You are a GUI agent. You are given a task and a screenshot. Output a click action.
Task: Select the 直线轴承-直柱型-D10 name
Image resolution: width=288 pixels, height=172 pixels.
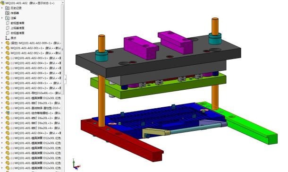(38, 108)
